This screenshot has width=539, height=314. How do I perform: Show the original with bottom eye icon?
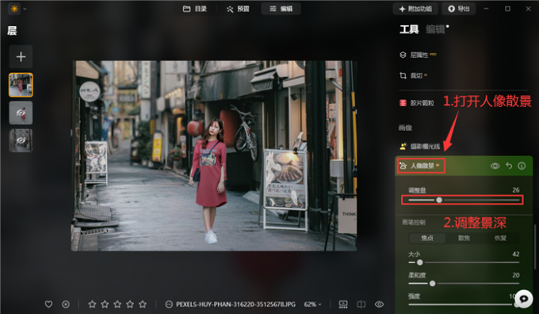pos(379,304)
